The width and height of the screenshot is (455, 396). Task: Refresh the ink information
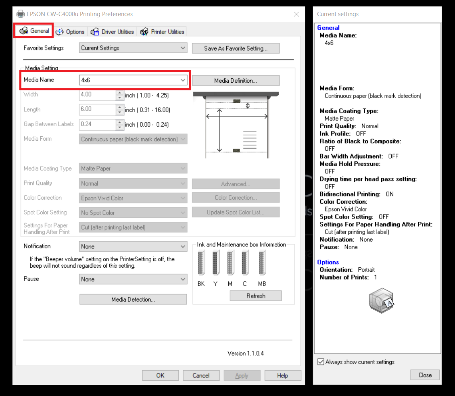256,296
